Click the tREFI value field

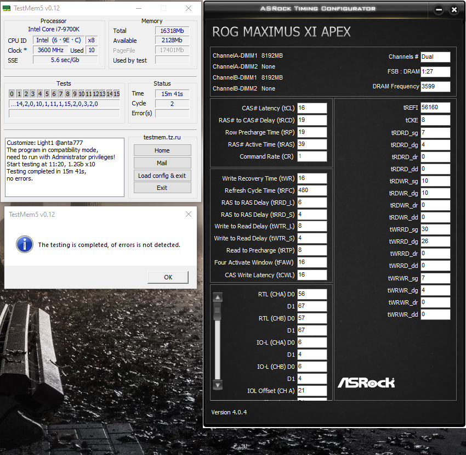pyautogui.click(x=435, y=108)
